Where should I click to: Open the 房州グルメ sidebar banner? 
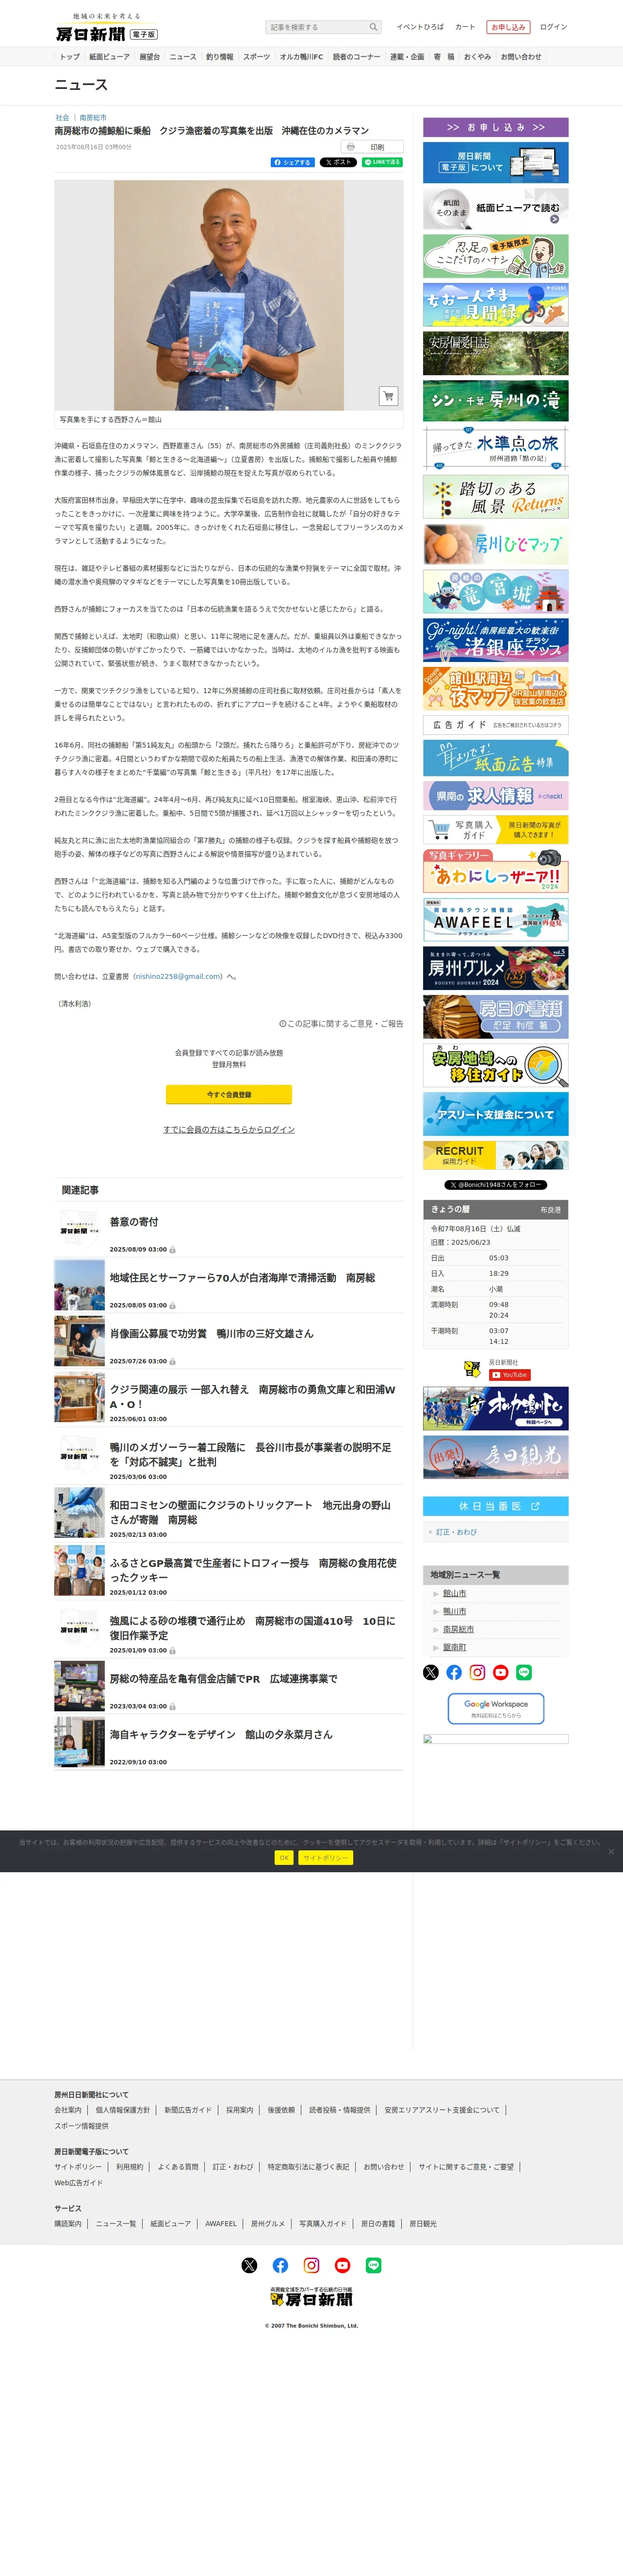pos(496,969)
